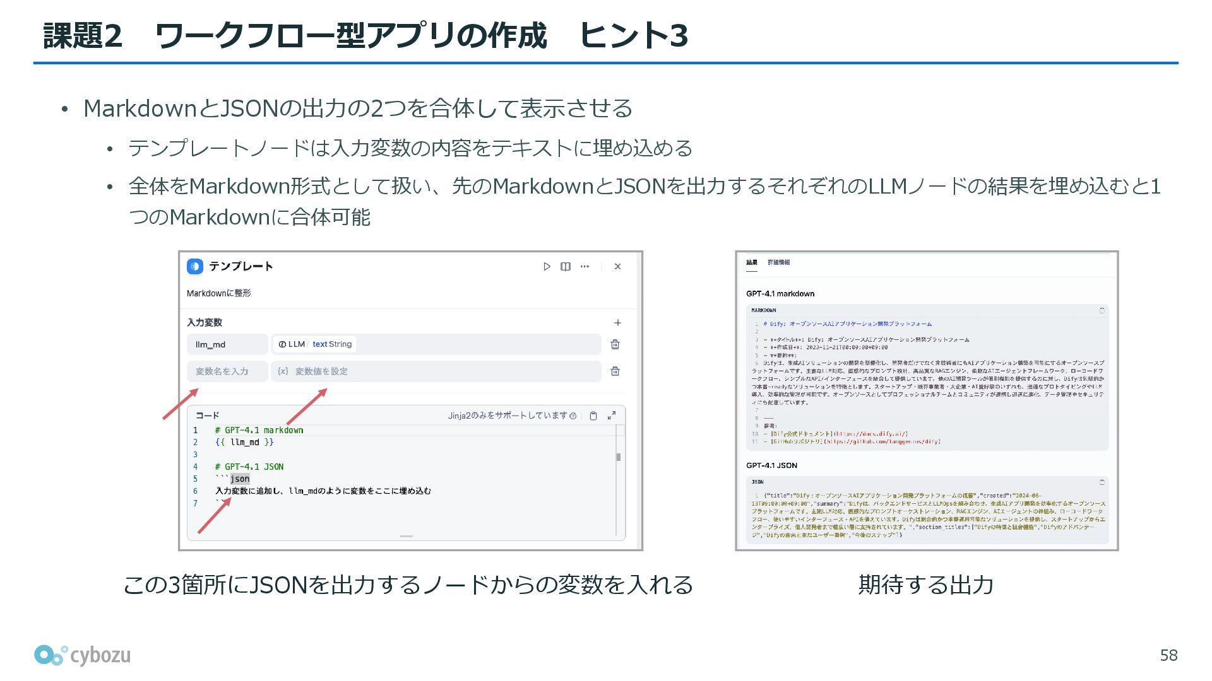Click the variable name field llm_md
1212x681 pixels.
(227, 344)
